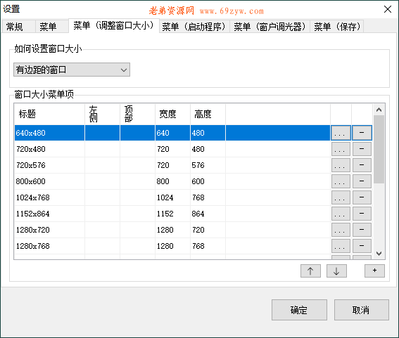Screen dimensions: 399x338
Task: Click height cell 576 in 720x576 row
Action: (208, 165)
